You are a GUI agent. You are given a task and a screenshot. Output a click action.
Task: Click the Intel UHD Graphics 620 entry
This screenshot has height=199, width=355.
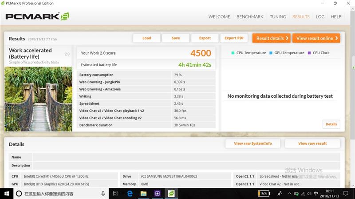coord(56,184)
